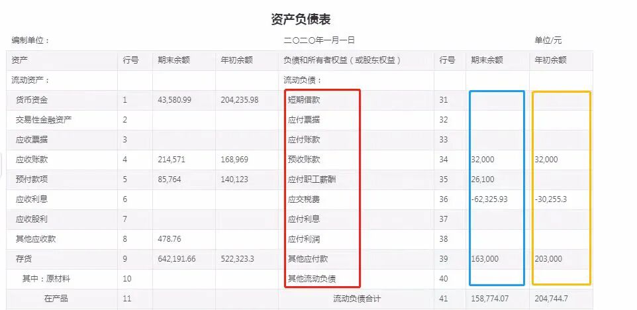
Task: Click the date 二〇二〇年一月一日
Action: (319, 40)
